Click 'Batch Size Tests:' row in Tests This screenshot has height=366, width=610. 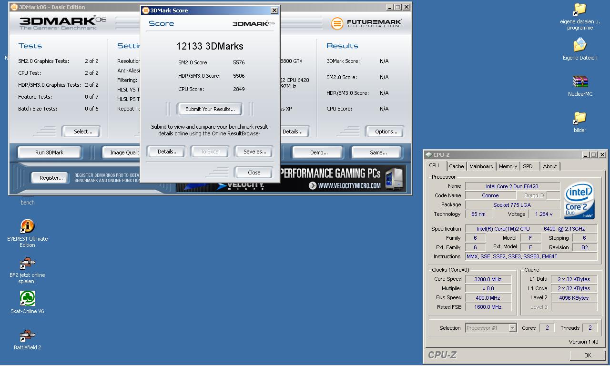click(58, 109)
